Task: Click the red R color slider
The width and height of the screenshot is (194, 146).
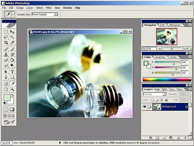Action: tap(167, 62)
